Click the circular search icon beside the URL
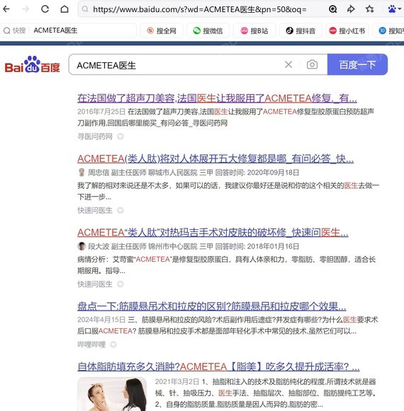This screenshot has width=404, height=411. (x=332, y=9)
